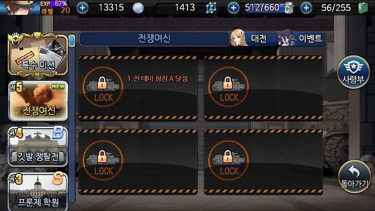Image resolution: width=375 pixels, height=211 pixels.
Task: Click the blue cube resource icon
Action: 211,8
